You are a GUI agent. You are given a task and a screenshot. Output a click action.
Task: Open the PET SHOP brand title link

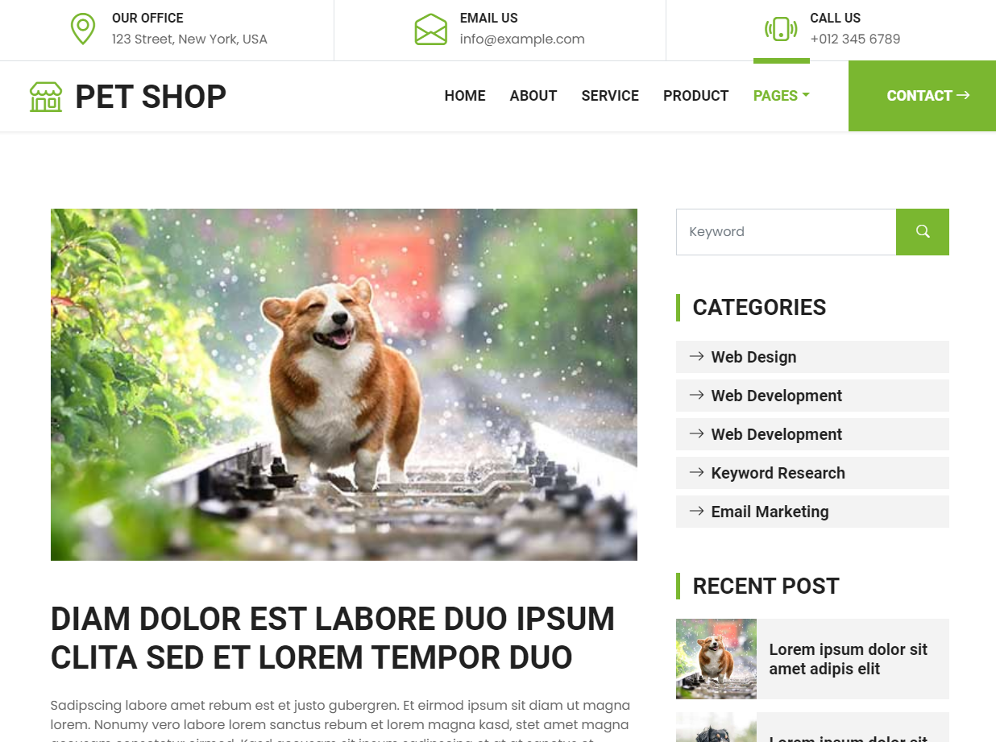tap(151, 97)
